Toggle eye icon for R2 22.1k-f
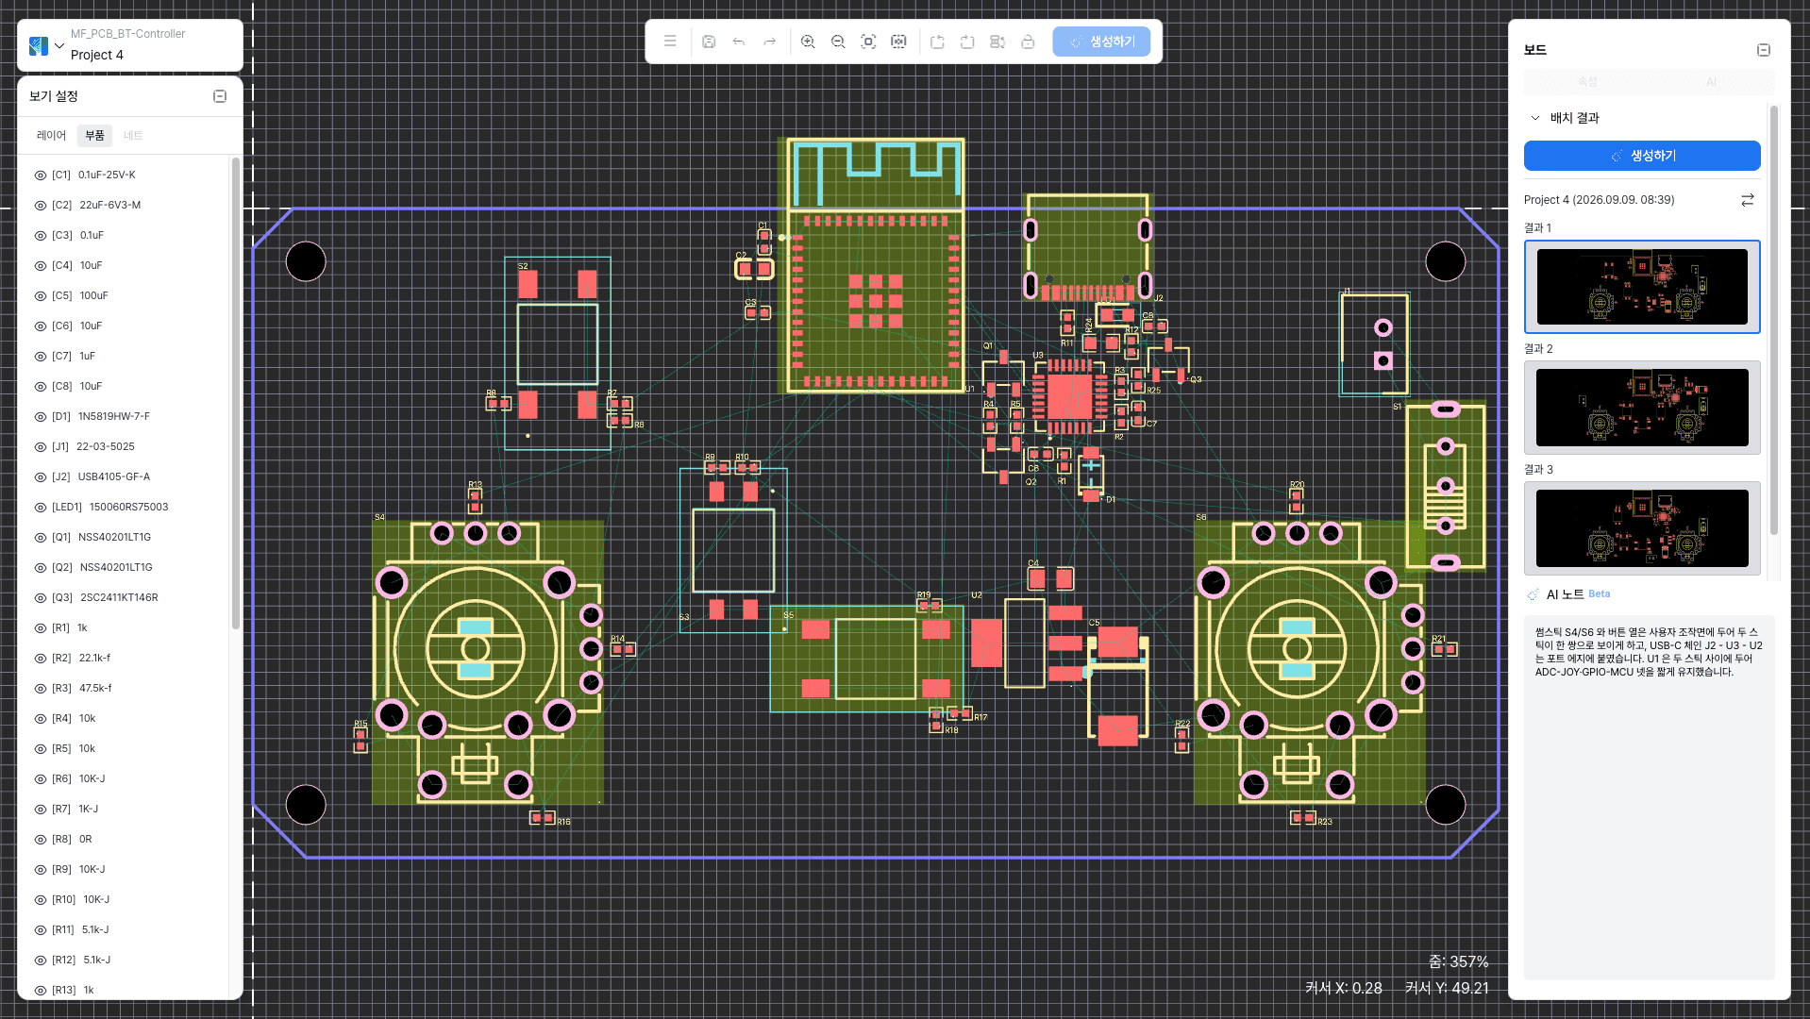 pyautogui.click(x=41, y=659)
